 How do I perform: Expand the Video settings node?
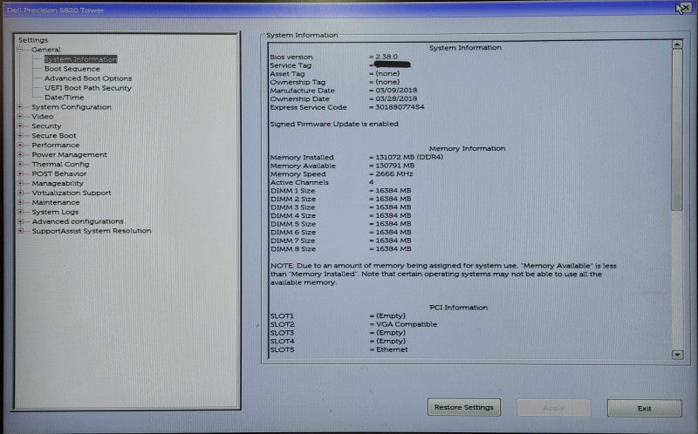click(x=19, y=117)
